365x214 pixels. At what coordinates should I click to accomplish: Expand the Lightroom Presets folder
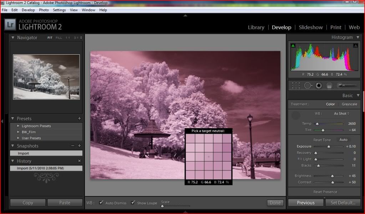[x=18, y=126]
